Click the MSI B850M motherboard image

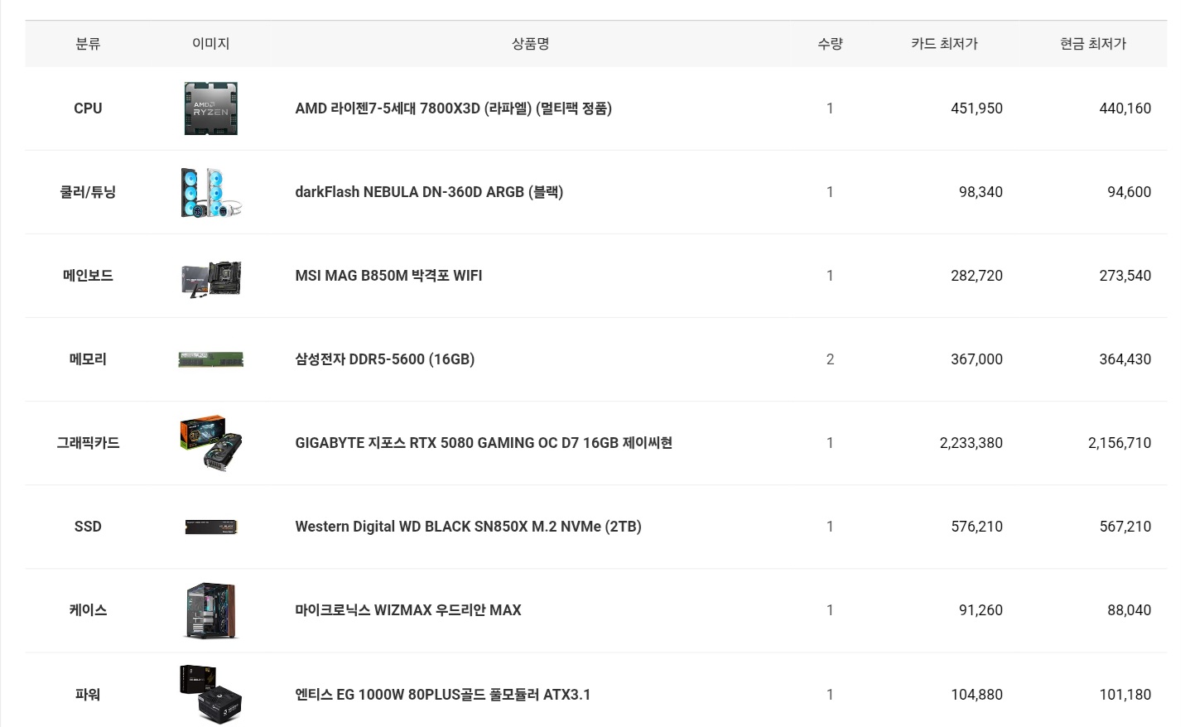(x=210, y=277)
